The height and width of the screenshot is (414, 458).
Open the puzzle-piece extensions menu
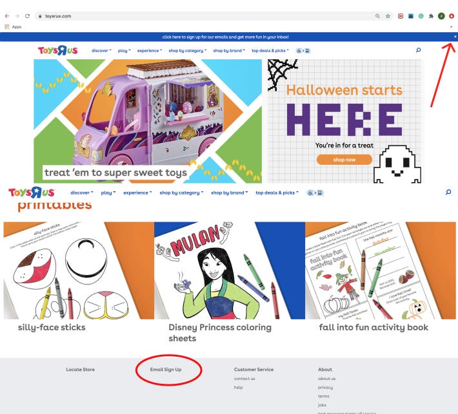click(x=431, y=16)
